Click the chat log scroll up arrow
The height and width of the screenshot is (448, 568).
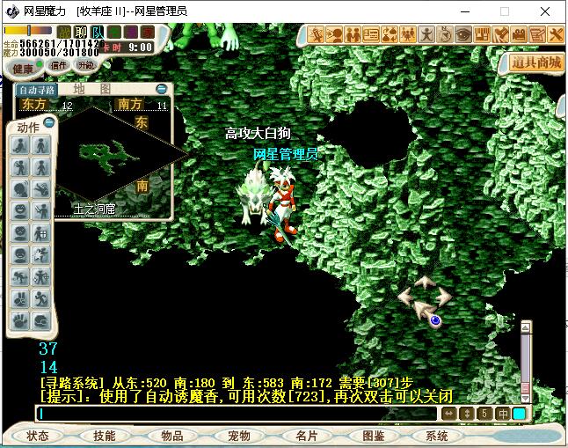pos(525,328)
